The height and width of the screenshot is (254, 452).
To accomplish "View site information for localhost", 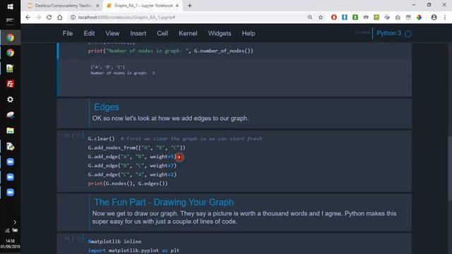I will 73,17.
